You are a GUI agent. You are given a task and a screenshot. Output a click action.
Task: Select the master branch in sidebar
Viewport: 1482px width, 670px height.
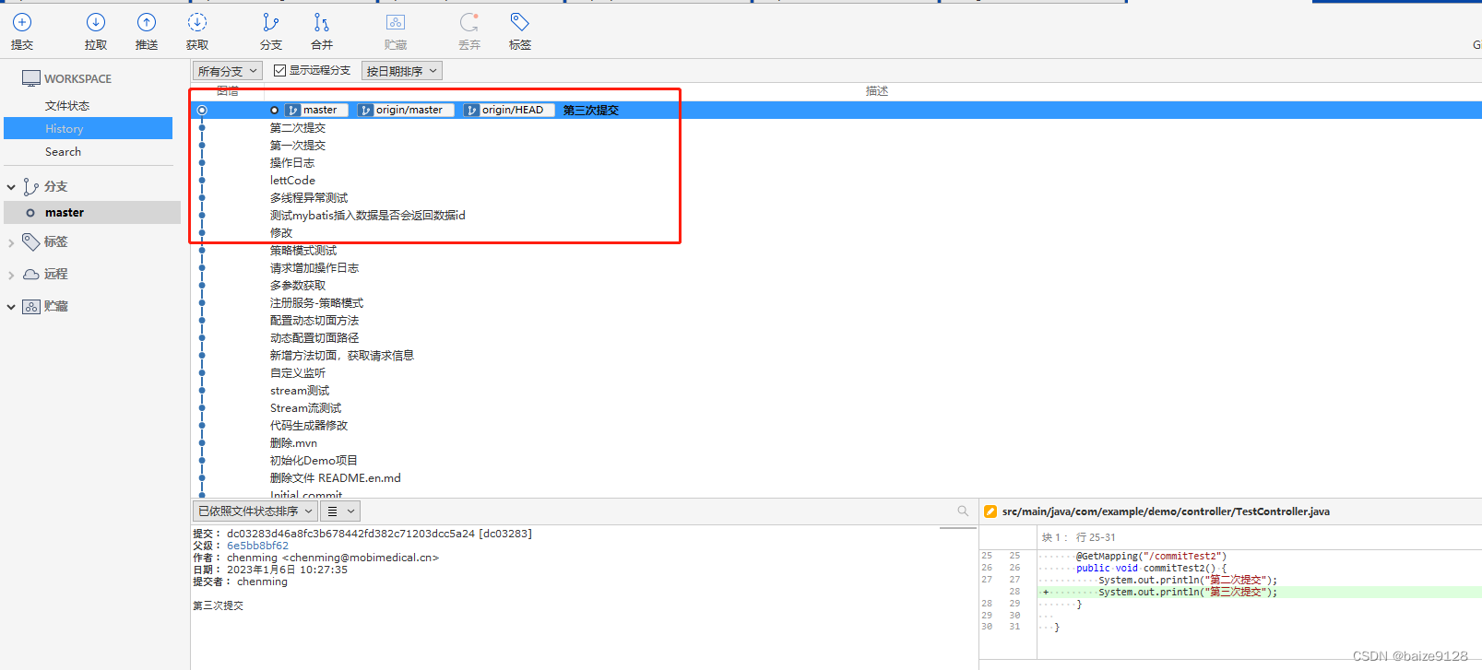point(92,213)
